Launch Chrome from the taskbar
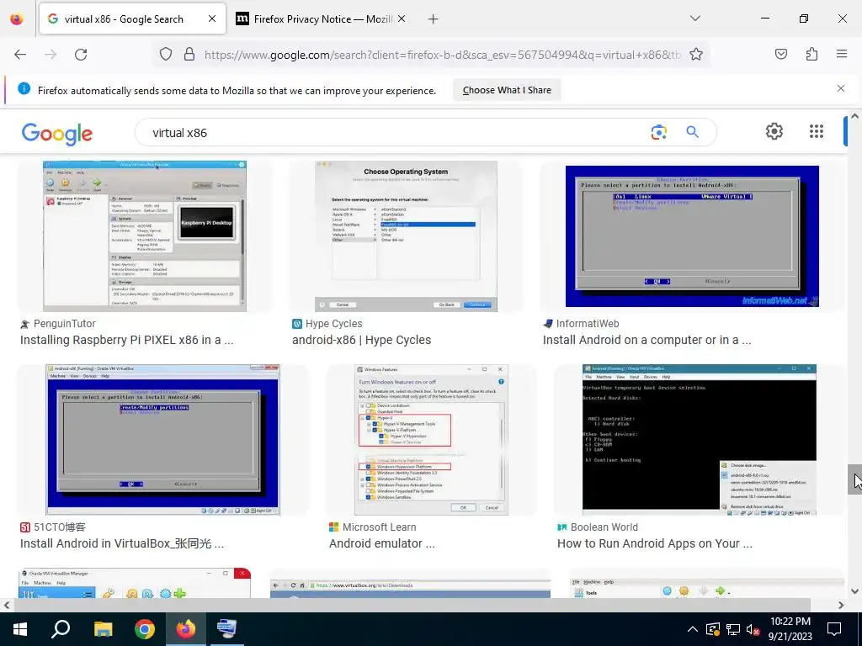This screenshot has width=862, height=646. point(144,629)
